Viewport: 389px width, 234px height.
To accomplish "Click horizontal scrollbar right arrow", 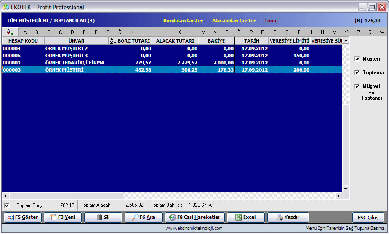I will (x=338, y=196).
